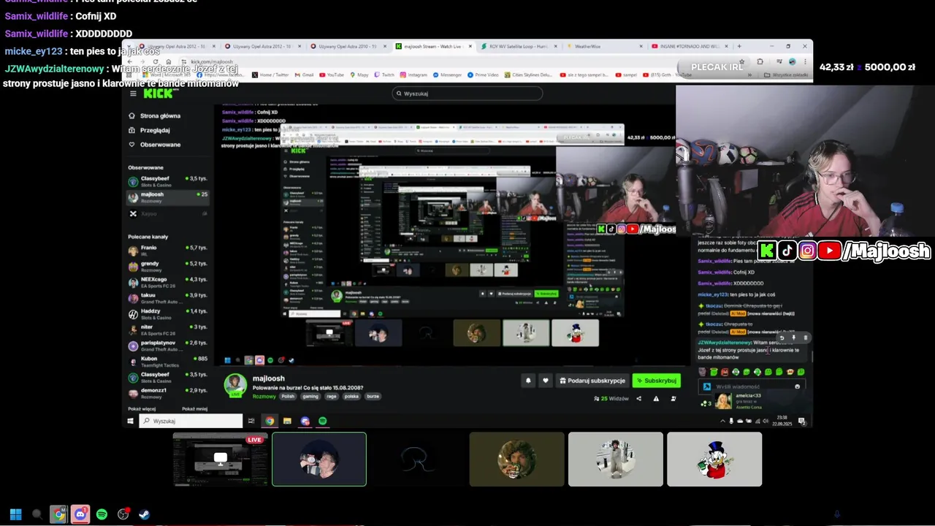The width and height of the screenshot is (935, 526).
Task: Open recommended channel parisplatynov
Action: click(x=168, y=346)
